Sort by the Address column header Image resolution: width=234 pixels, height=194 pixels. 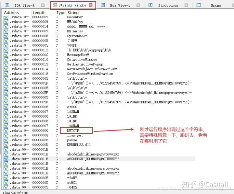(x=11, y=13)
